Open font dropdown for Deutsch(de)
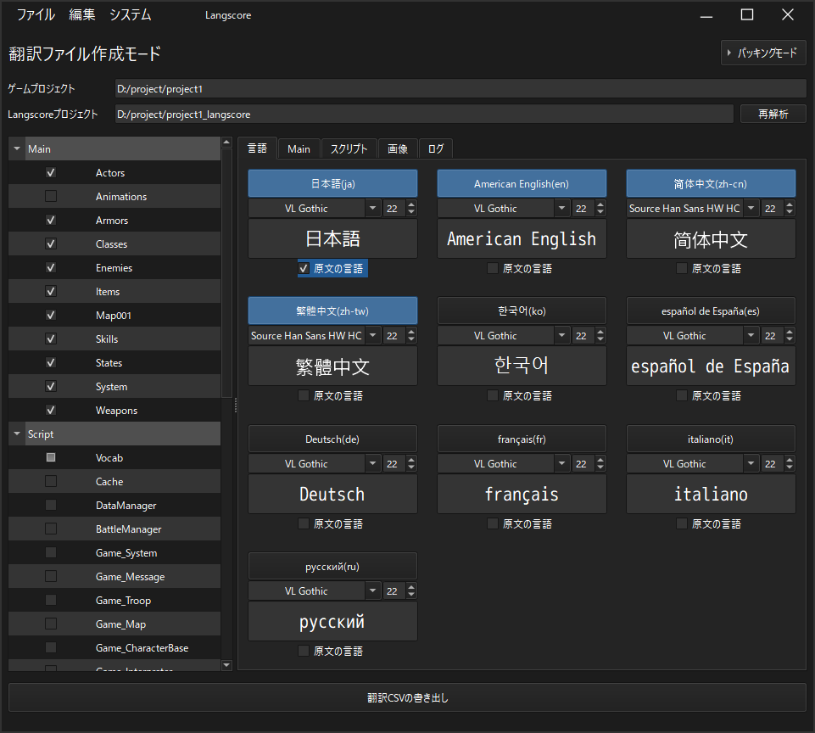815x733 pixels. 372,463
